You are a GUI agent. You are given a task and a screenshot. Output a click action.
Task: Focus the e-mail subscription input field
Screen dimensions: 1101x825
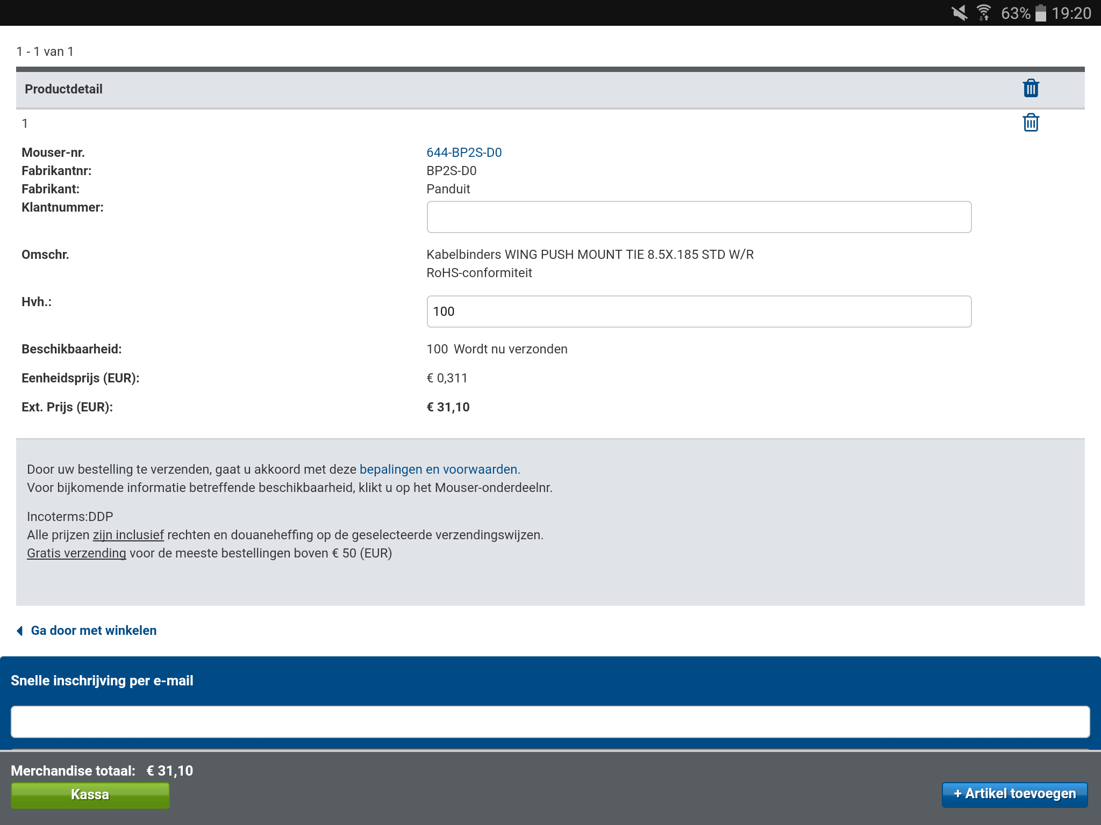tap(550, 722)
